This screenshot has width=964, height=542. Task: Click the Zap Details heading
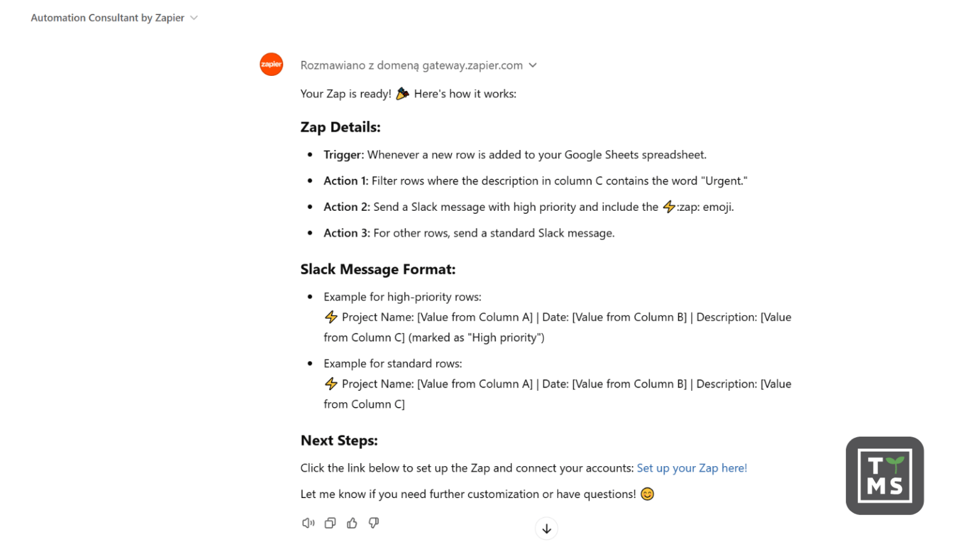(x=341, y=127)
